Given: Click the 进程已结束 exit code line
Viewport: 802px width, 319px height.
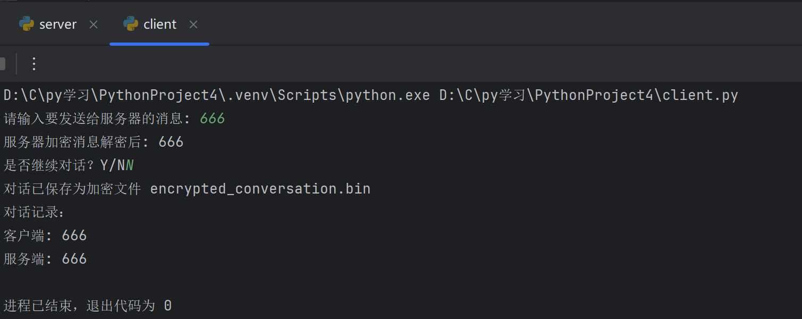Looking at the screenshot, I should click(87, 306).
